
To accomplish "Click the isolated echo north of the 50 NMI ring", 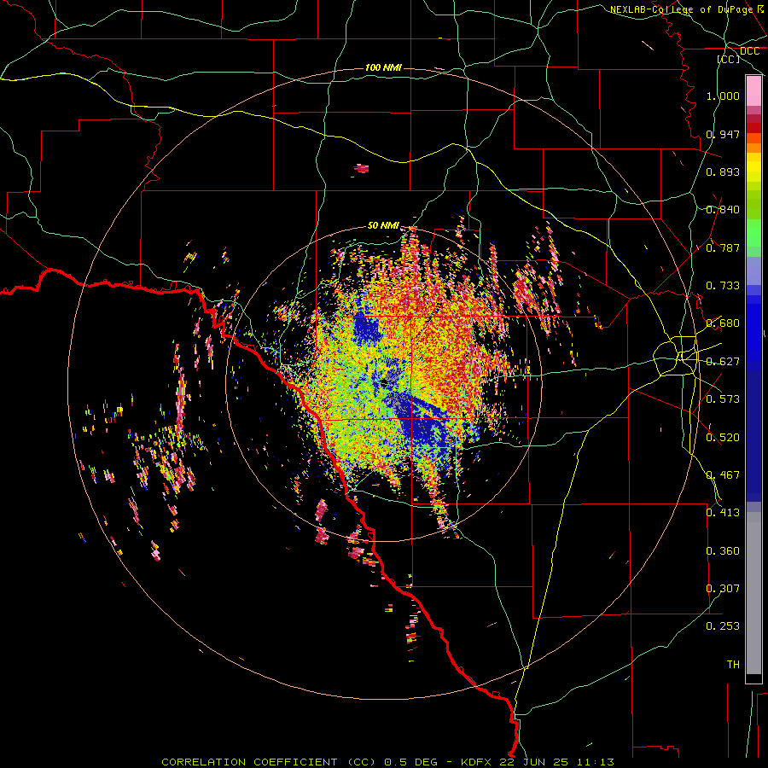I will coord(362,168).
